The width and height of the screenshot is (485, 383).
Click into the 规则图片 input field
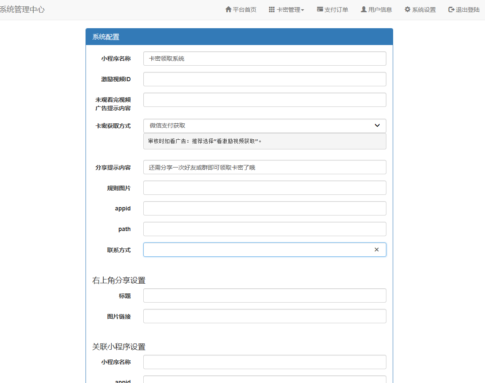[265, 188]
